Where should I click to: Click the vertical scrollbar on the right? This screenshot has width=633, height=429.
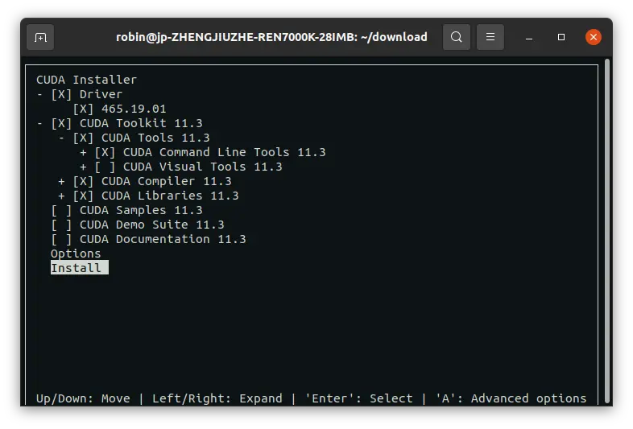pyautogui.click(x=606, y=230)
